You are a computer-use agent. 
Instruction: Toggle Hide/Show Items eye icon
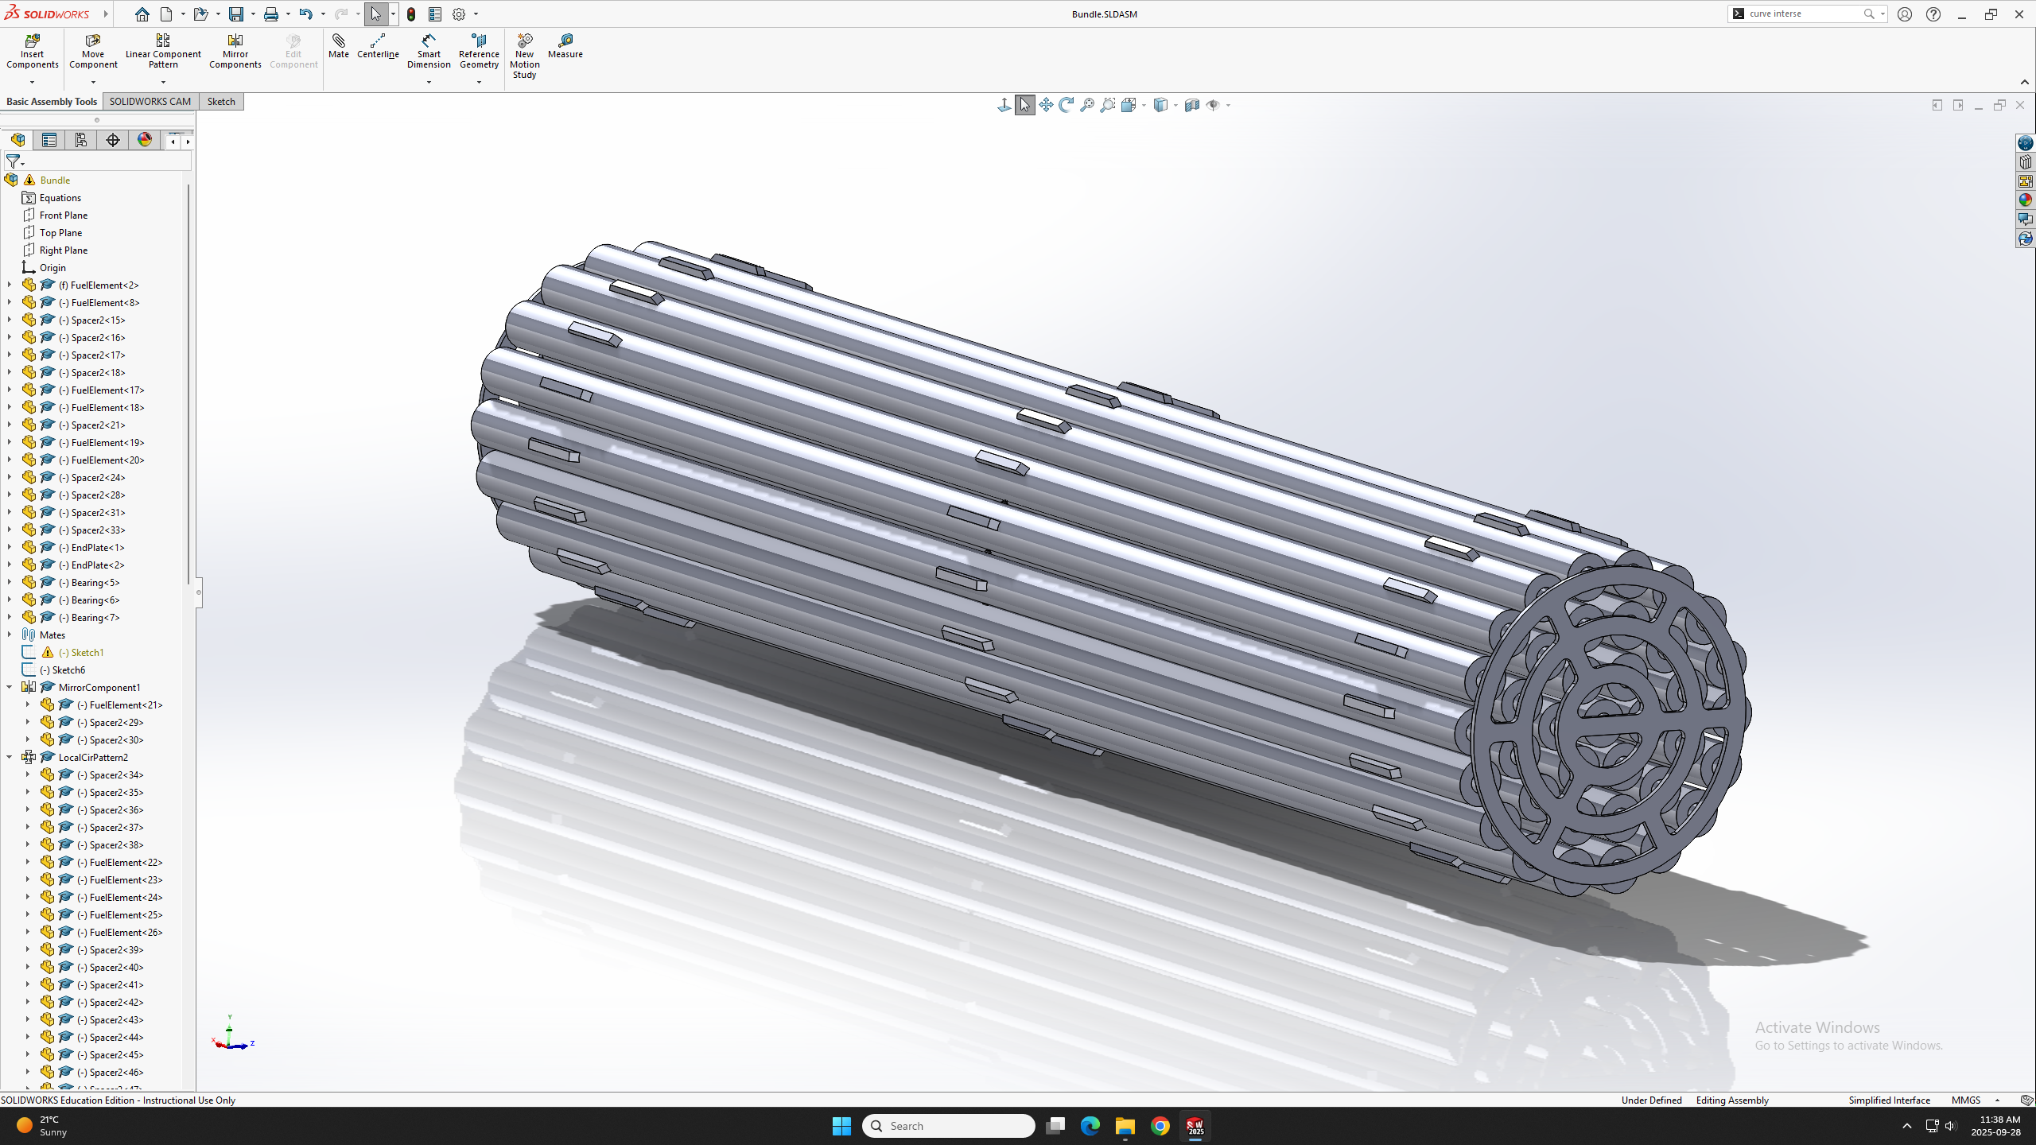1213,105
